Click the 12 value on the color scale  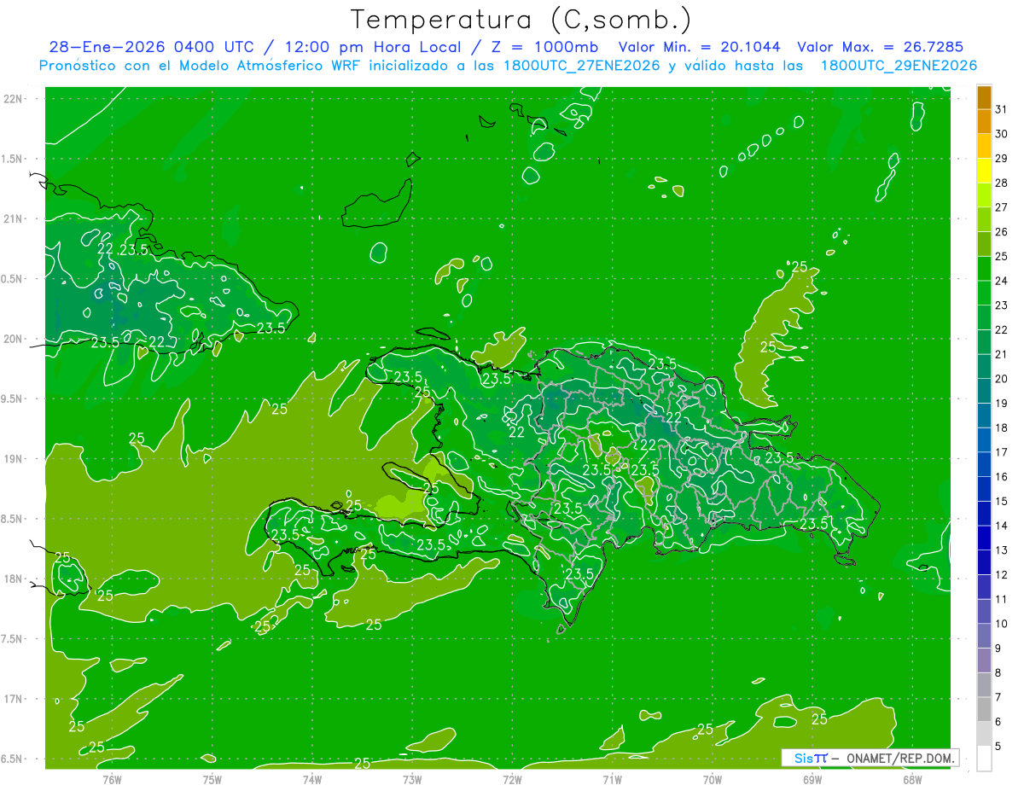[x=1002, y=574]
